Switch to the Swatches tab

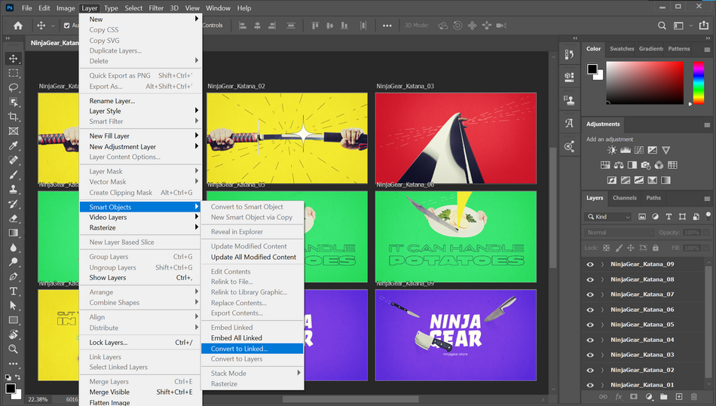622,49
